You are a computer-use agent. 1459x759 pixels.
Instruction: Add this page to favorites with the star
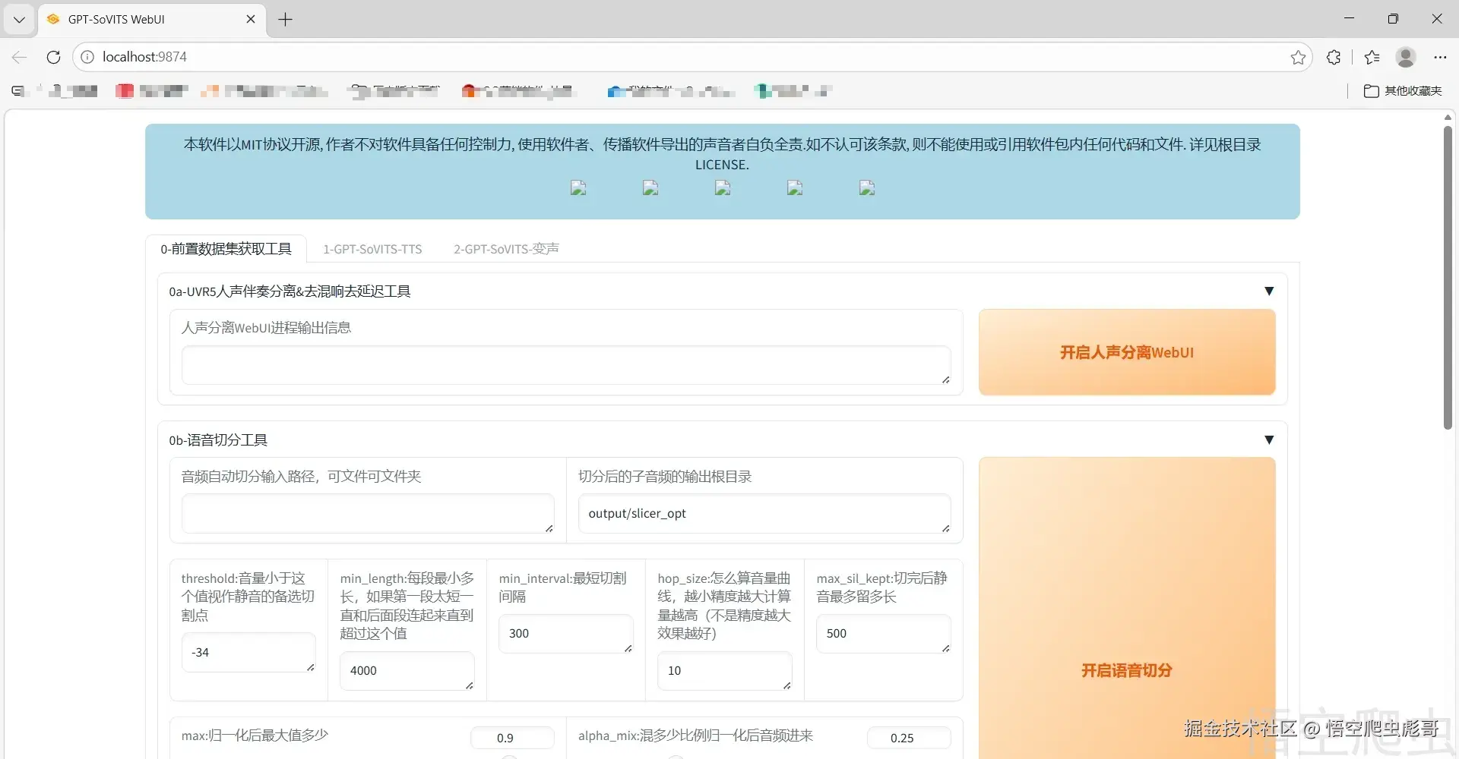point(1298,57)
